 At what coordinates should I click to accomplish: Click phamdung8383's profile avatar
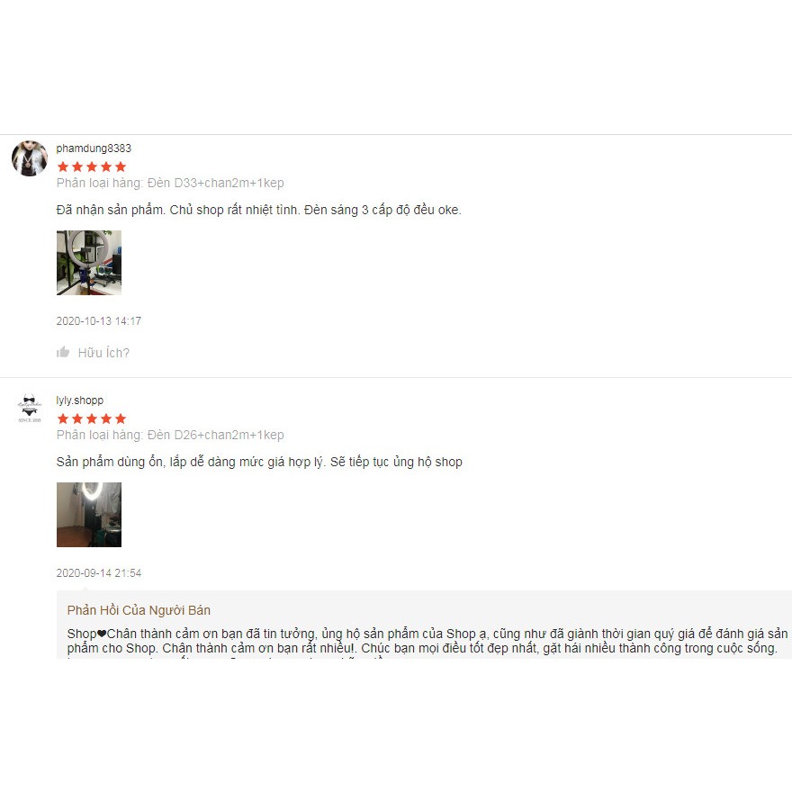[30, 158]
